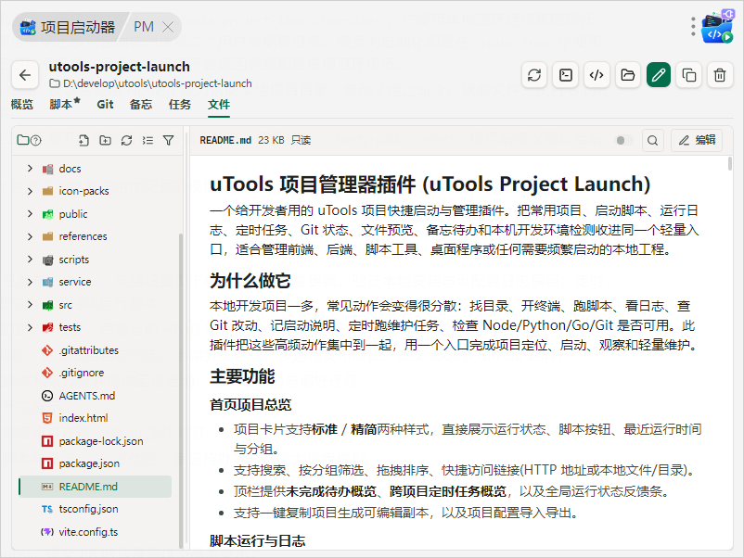Click the 脚本运行与日志 subheading

[x=258, y=541]
